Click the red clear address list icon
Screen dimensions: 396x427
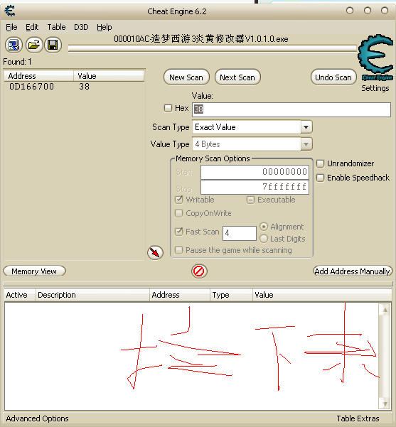(199, 271)
